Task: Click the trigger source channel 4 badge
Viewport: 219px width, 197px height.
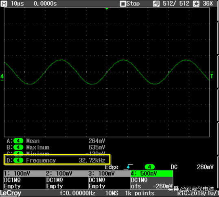Action: pos(149,167)
